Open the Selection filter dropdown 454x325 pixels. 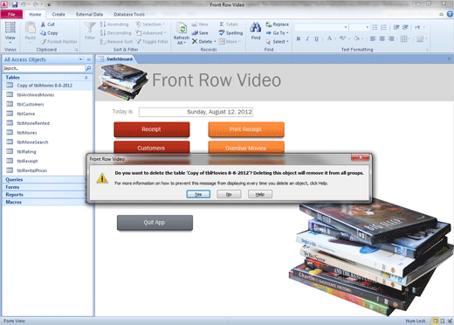pos(150,24)
